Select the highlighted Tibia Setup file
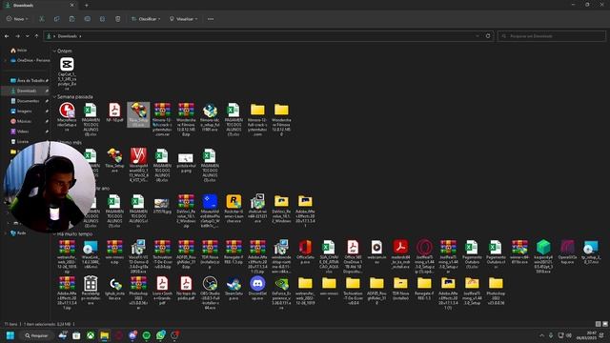 (138, 114)
